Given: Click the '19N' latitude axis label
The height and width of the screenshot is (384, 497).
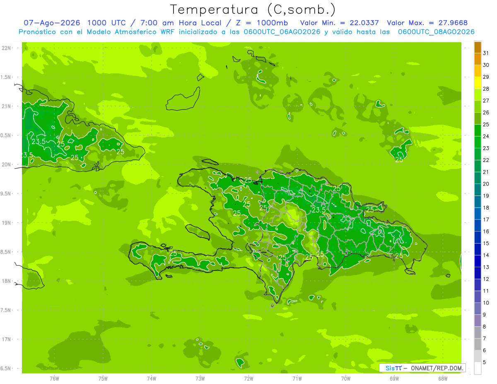Looking at the screenshot, I should 6,223.
